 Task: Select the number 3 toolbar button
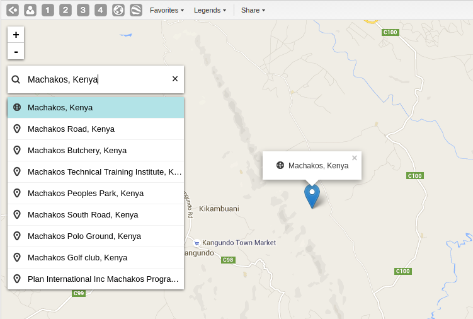[x=83, y=10]
